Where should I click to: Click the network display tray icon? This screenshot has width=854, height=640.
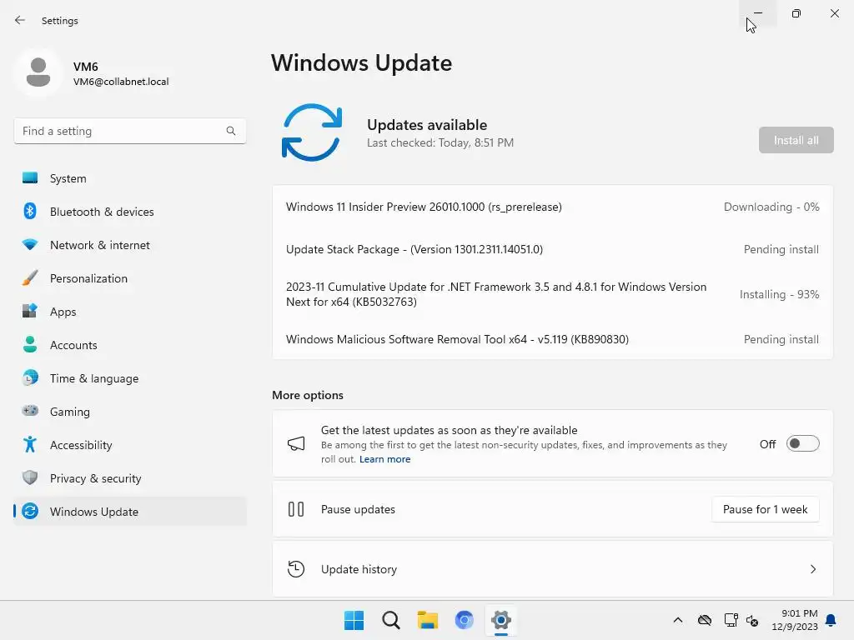point(731,620)
